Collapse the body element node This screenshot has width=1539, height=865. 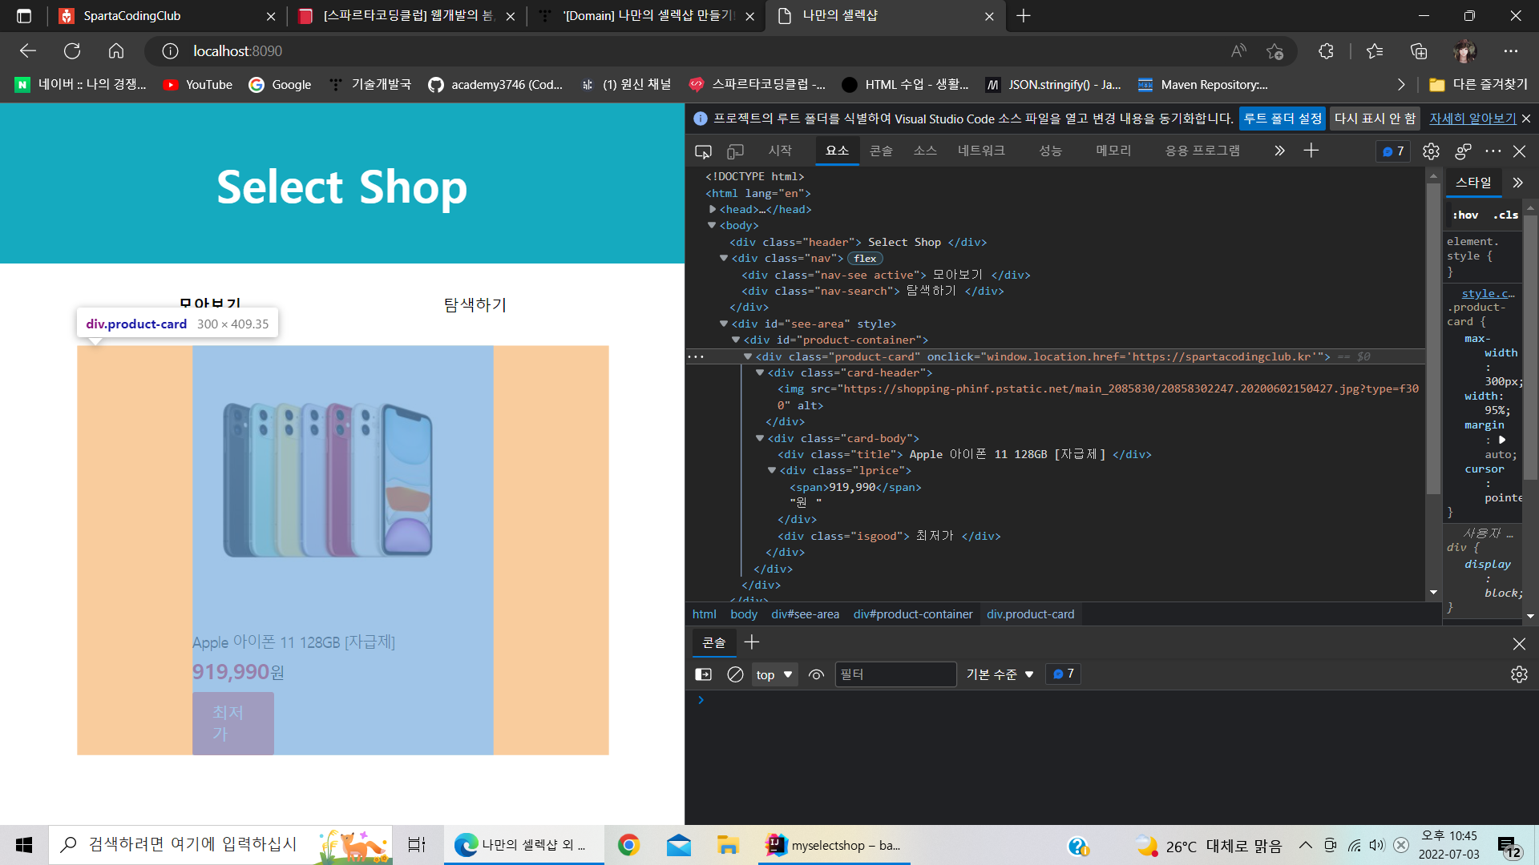(711, 225)
